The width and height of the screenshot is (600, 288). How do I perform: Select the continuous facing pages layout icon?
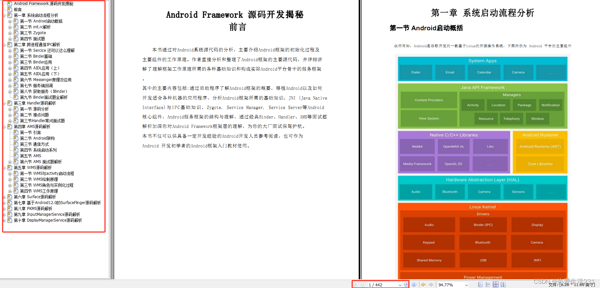tap(503, 284)
